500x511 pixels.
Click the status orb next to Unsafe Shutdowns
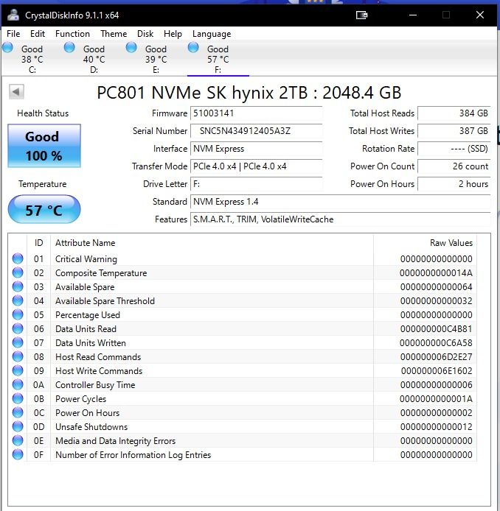18,426
